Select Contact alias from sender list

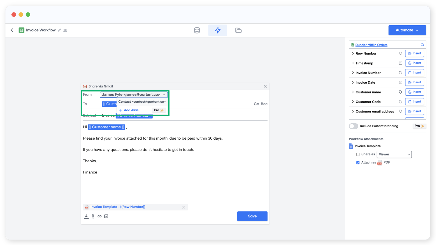[x=142, y=102]
